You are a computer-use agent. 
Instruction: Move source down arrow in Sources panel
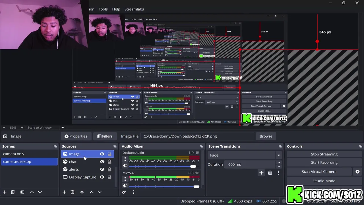(100, 192)
